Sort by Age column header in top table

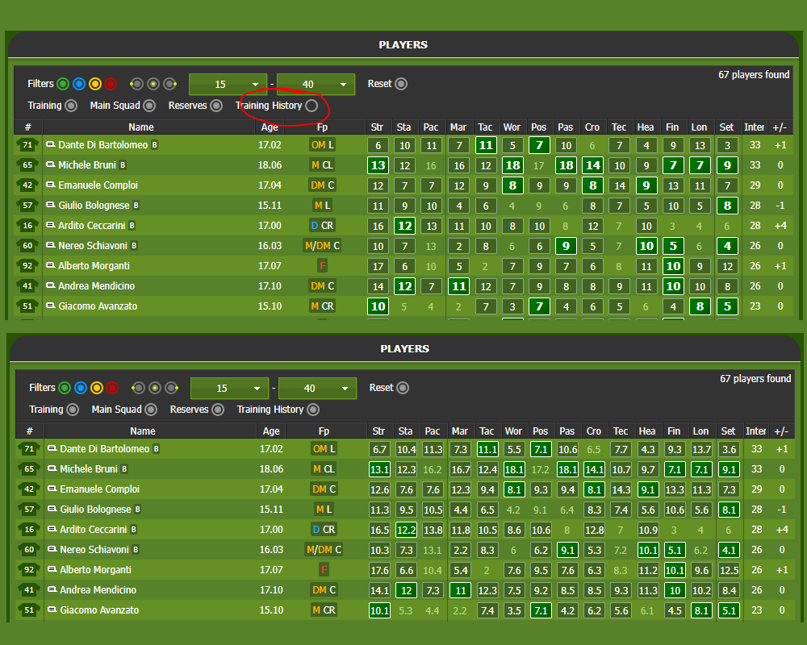pos(270,127)
